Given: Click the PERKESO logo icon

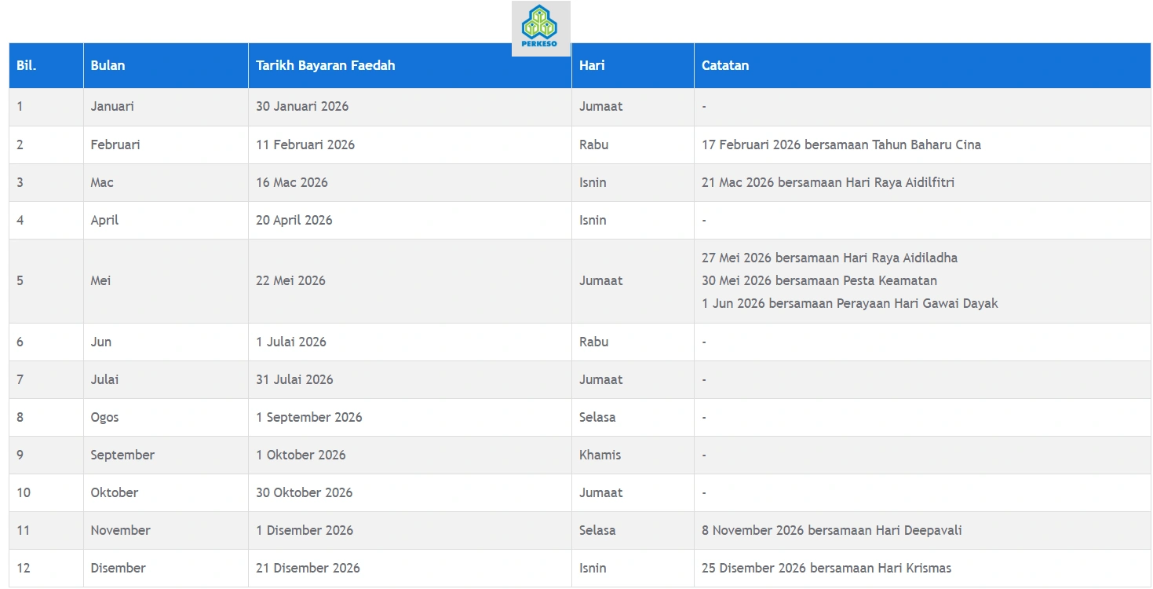Looking at the screenshot, I should pyautogui.click(x=540, y=28).
